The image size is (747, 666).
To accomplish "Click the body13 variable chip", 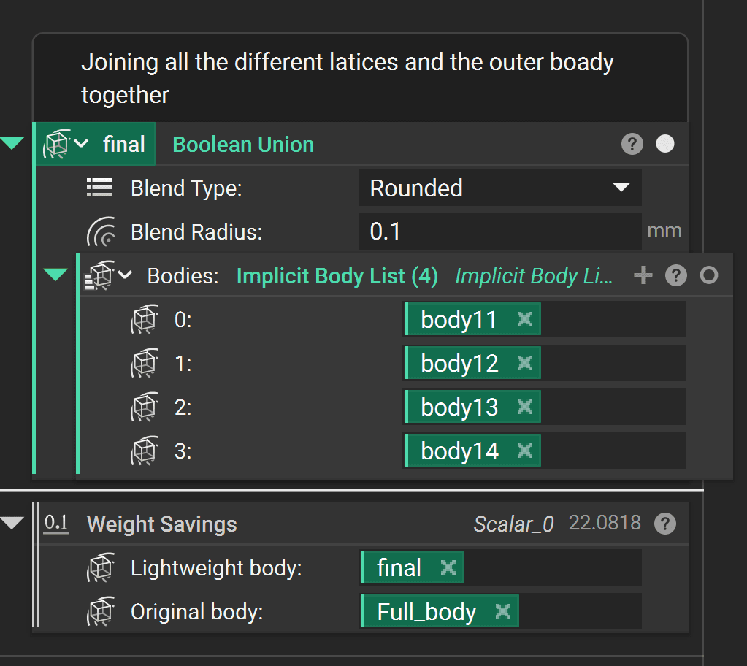I will (x=459, y=407).
